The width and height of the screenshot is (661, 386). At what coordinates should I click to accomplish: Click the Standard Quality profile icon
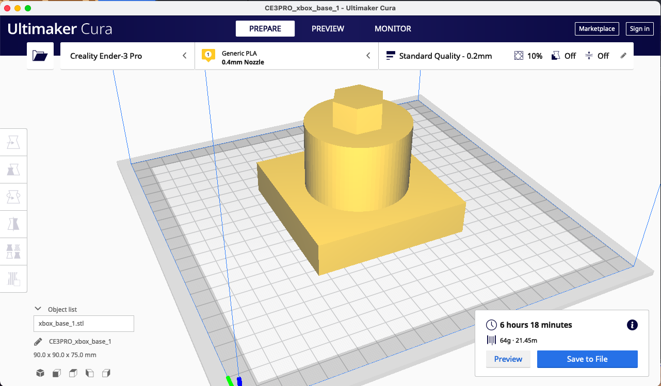point(391,56)
